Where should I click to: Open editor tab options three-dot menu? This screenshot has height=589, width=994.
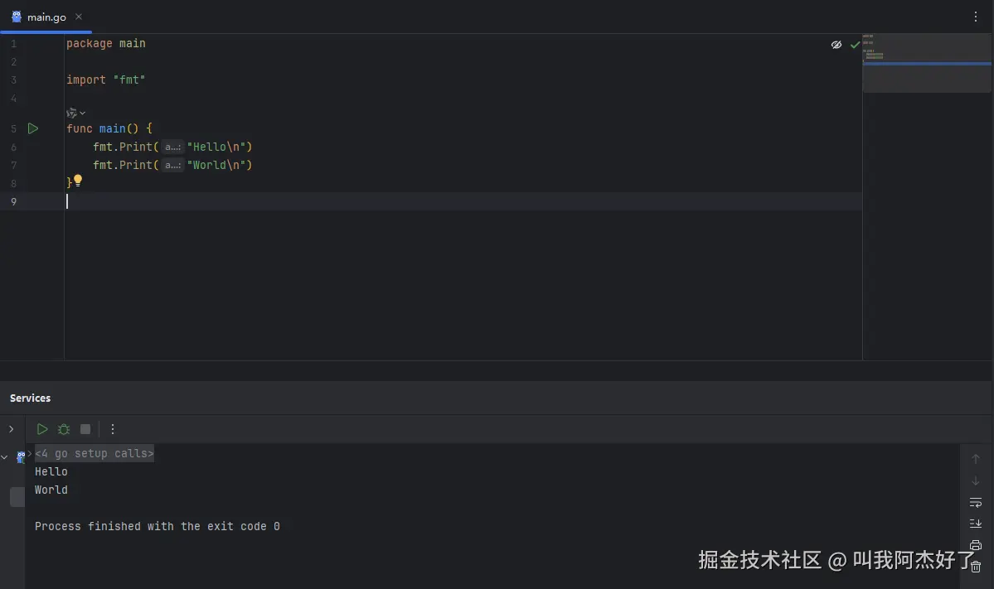pos(976,17)
